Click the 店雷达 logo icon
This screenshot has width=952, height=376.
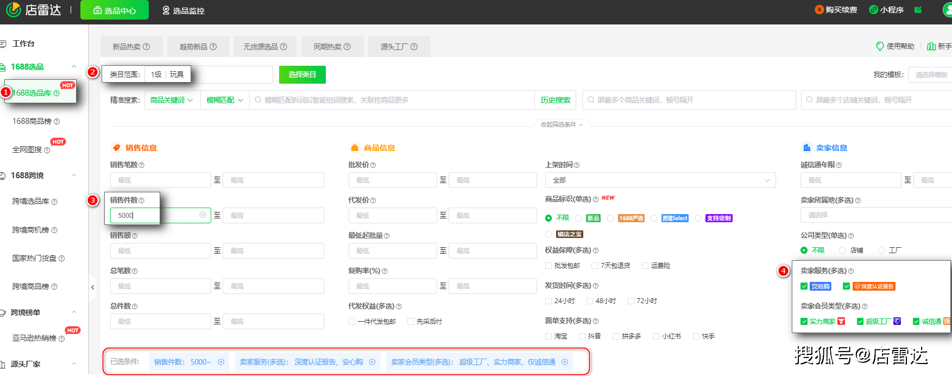coord(13,9)
